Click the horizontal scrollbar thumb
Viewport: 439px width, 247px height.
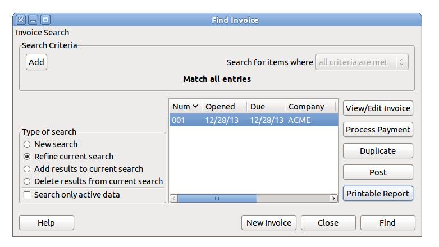(x=217, y=198)
